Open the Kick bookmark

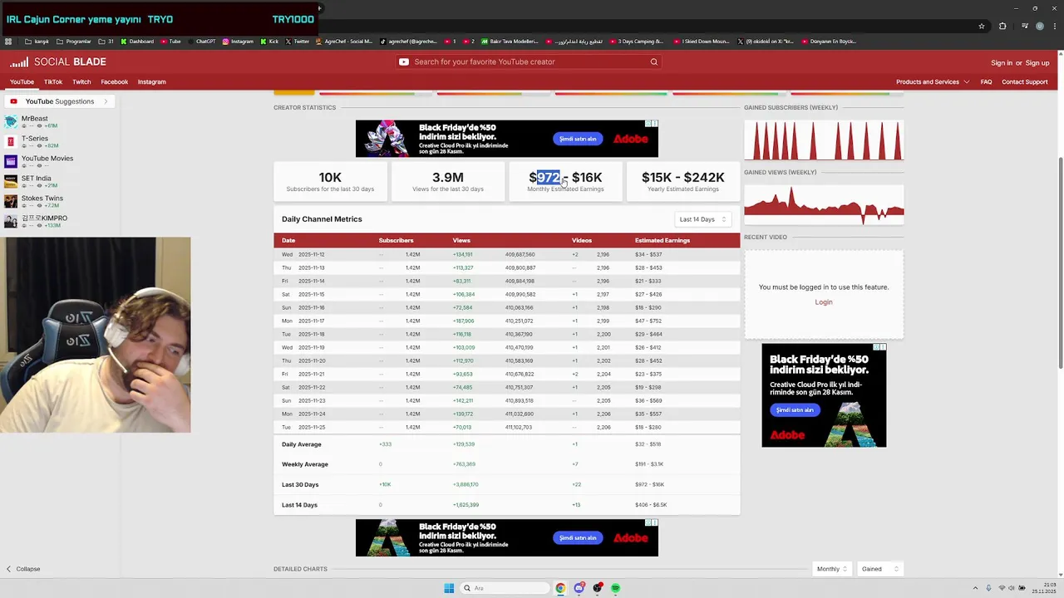pos(269,42)
